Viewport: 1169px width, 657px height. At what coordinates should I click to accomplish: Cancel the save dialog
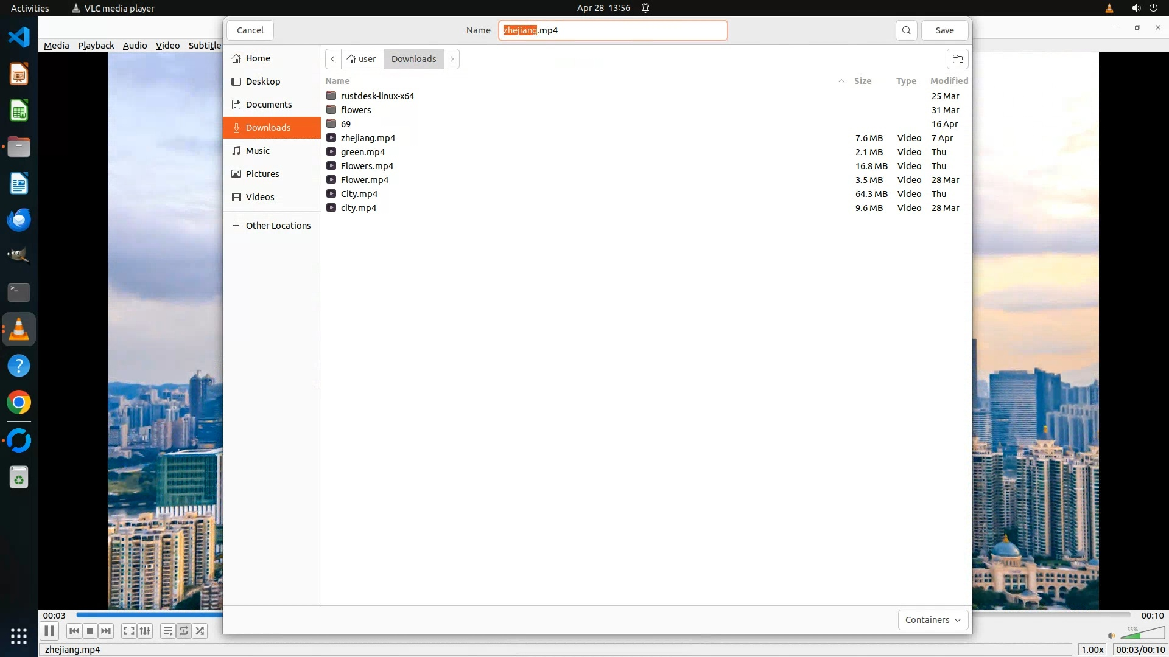click(250, 30)
